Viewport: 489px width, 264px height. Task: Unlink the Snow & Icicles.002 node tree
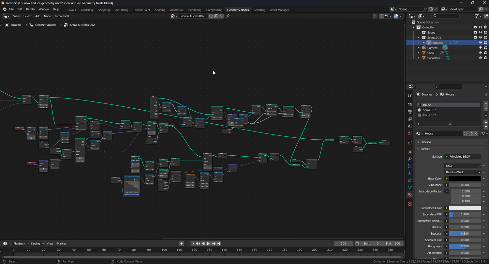(222, 16)
